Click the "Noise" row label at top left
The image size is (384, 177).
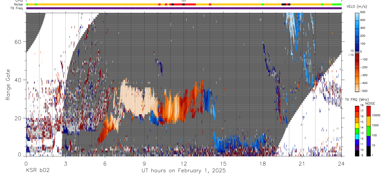(x=19, y=4)
